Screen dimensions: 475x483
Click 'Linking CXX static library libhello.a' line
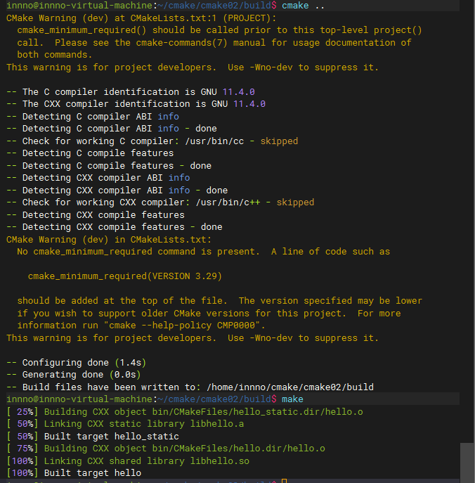144,424
